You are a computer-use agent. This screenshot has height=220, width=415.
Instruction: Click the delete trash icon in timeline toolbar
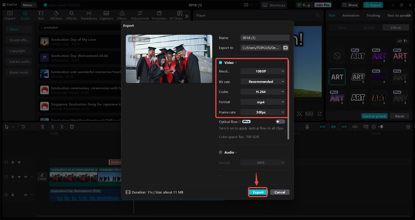tap(72, 127)
